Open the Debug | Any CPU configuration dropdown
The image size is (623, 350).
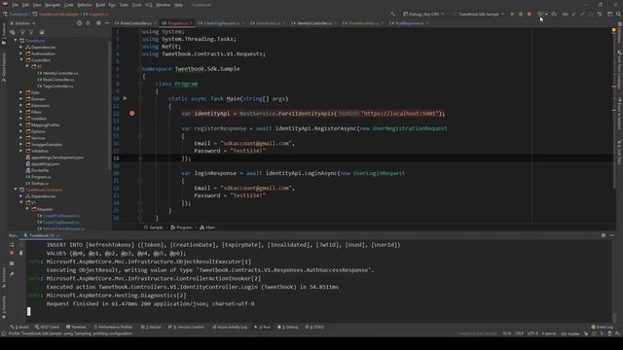pyautogui.click(x=423, y=14)
